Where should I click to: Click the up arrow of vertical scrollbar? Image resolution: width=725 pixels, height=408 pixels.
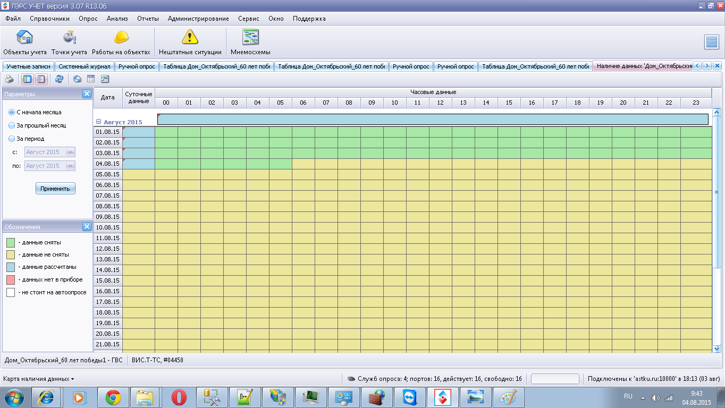pyautogui.click(x=716, y=112)
